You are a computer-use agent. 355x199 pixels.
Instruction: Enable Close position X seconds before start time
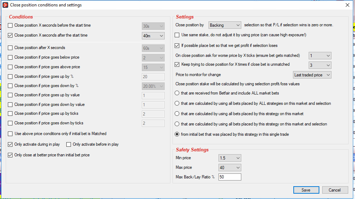[x=10, y=26]
